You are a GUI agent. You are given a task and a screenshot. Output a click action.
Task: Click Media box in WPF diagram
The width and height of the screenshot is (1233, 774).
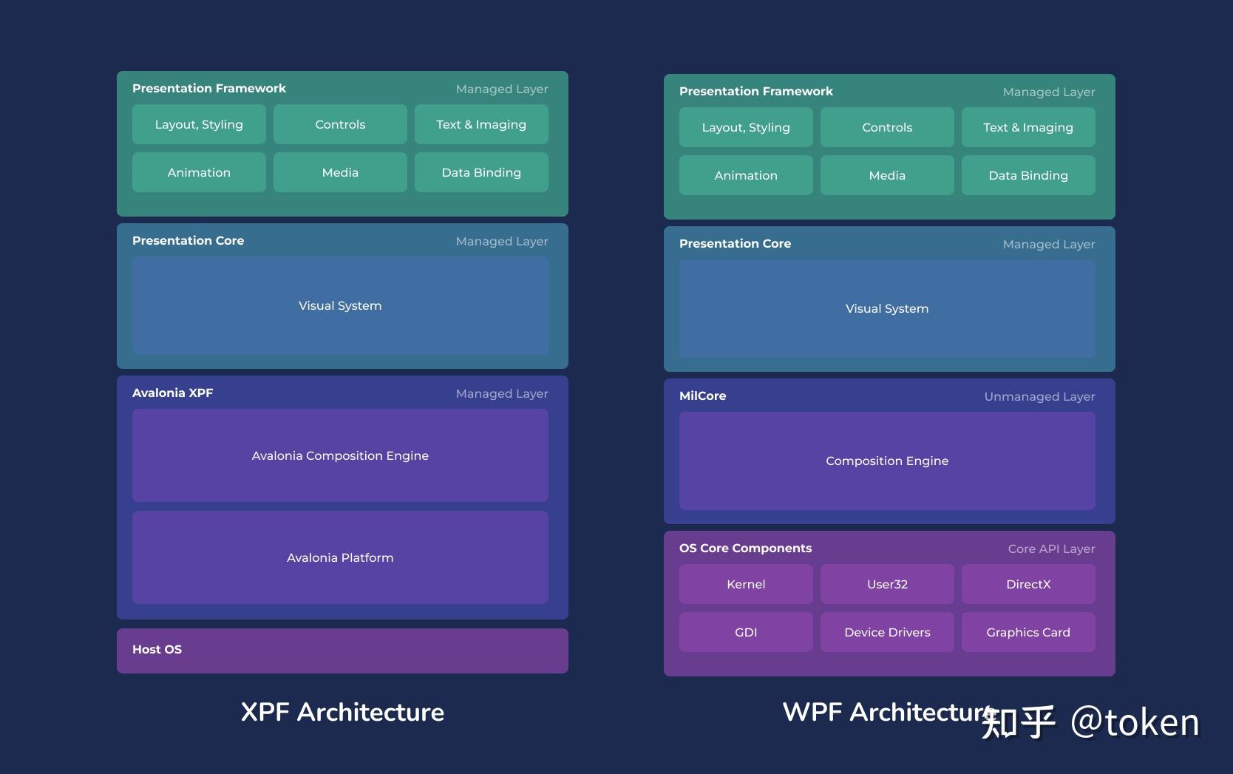[887, 175]
